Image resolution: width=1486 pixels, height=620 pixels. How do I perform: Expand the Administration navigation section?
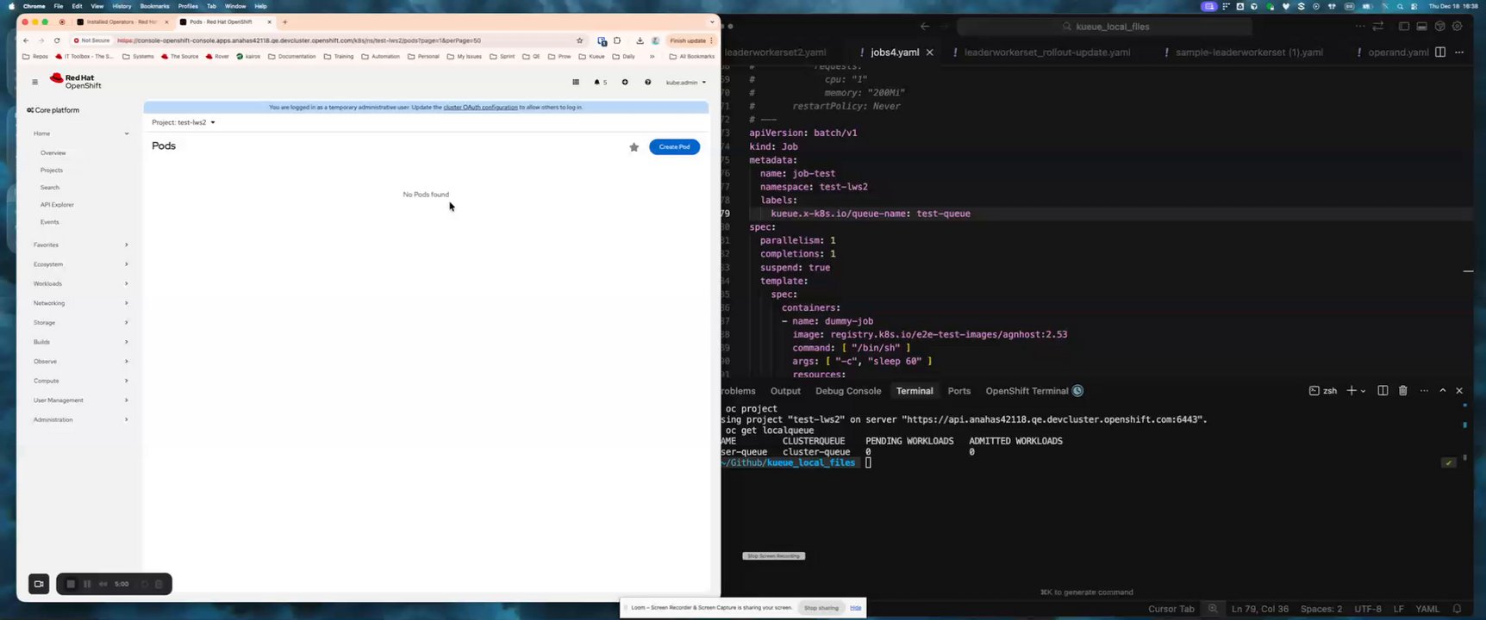81,419
